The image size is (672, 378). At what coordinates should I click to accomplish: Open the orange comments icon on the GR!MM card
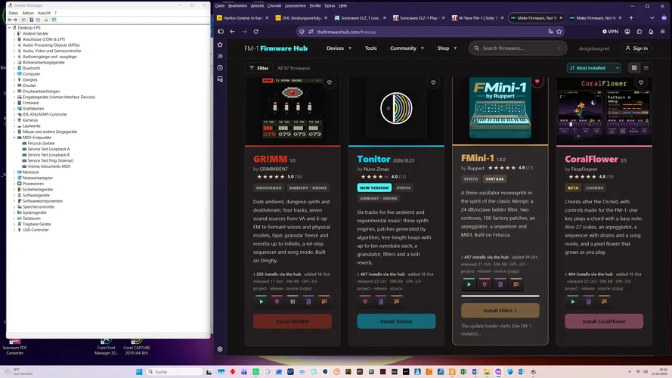(324, 302)
